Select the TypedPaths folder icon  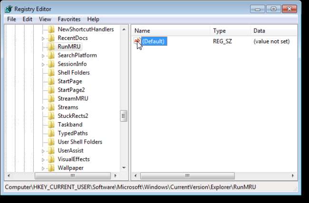click(x=51, y=134)
